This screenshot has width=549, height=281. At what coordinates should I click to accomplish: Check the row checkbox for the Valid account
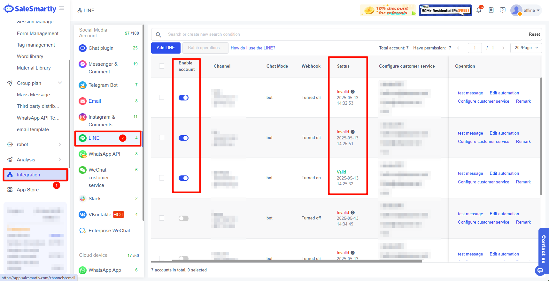pyautogui.click(x=162, y=178)
